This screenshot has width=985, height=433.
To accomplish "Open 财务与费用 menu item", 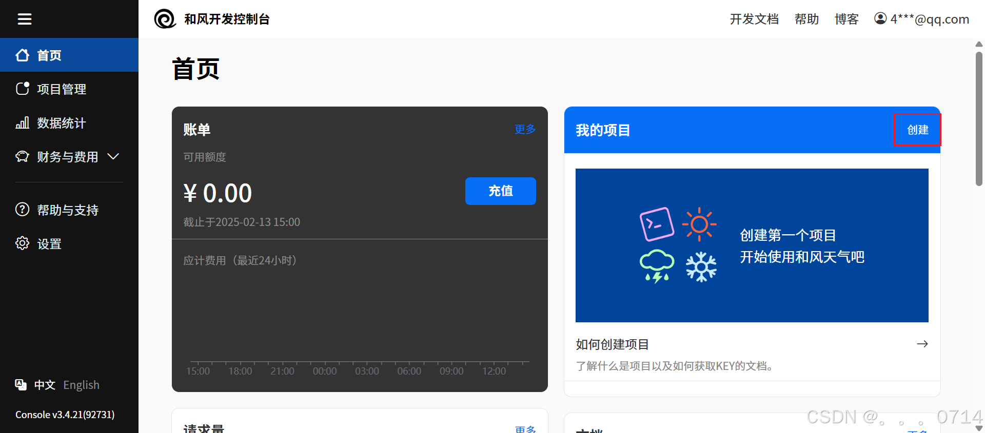I will pyautogui.click(x=69, y=156).
